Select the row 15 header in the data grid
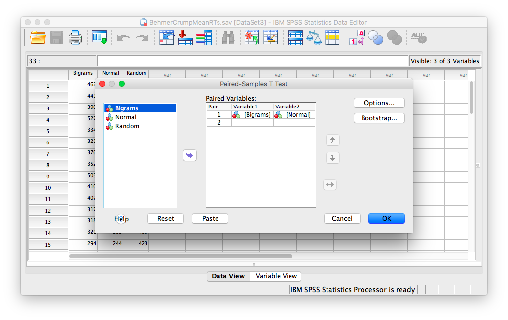Image resolution: width=508 pixels, height=320 pixels. coord(48,245)
